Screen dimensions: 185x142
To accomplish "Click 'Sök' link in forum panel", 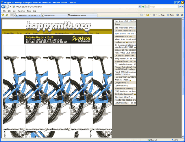I will (127, 21).
